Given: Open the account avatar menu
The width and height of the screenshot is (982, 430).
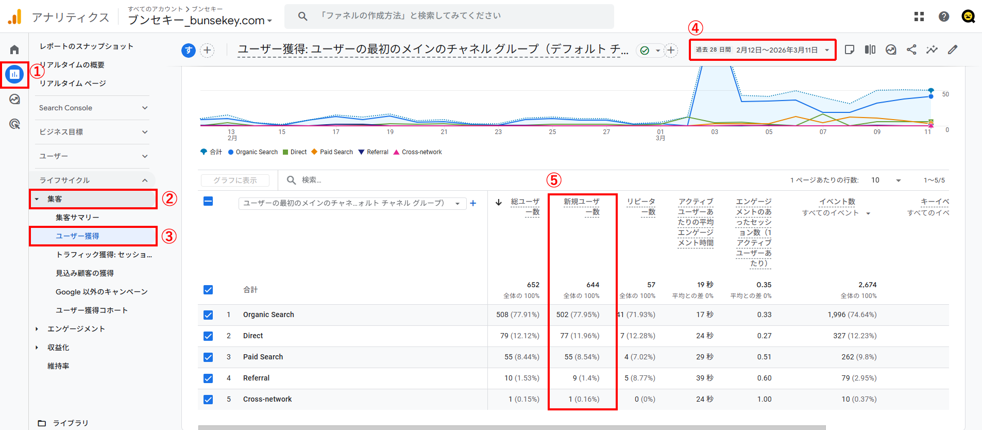Looking at the screenshot, I should (969, 16).
